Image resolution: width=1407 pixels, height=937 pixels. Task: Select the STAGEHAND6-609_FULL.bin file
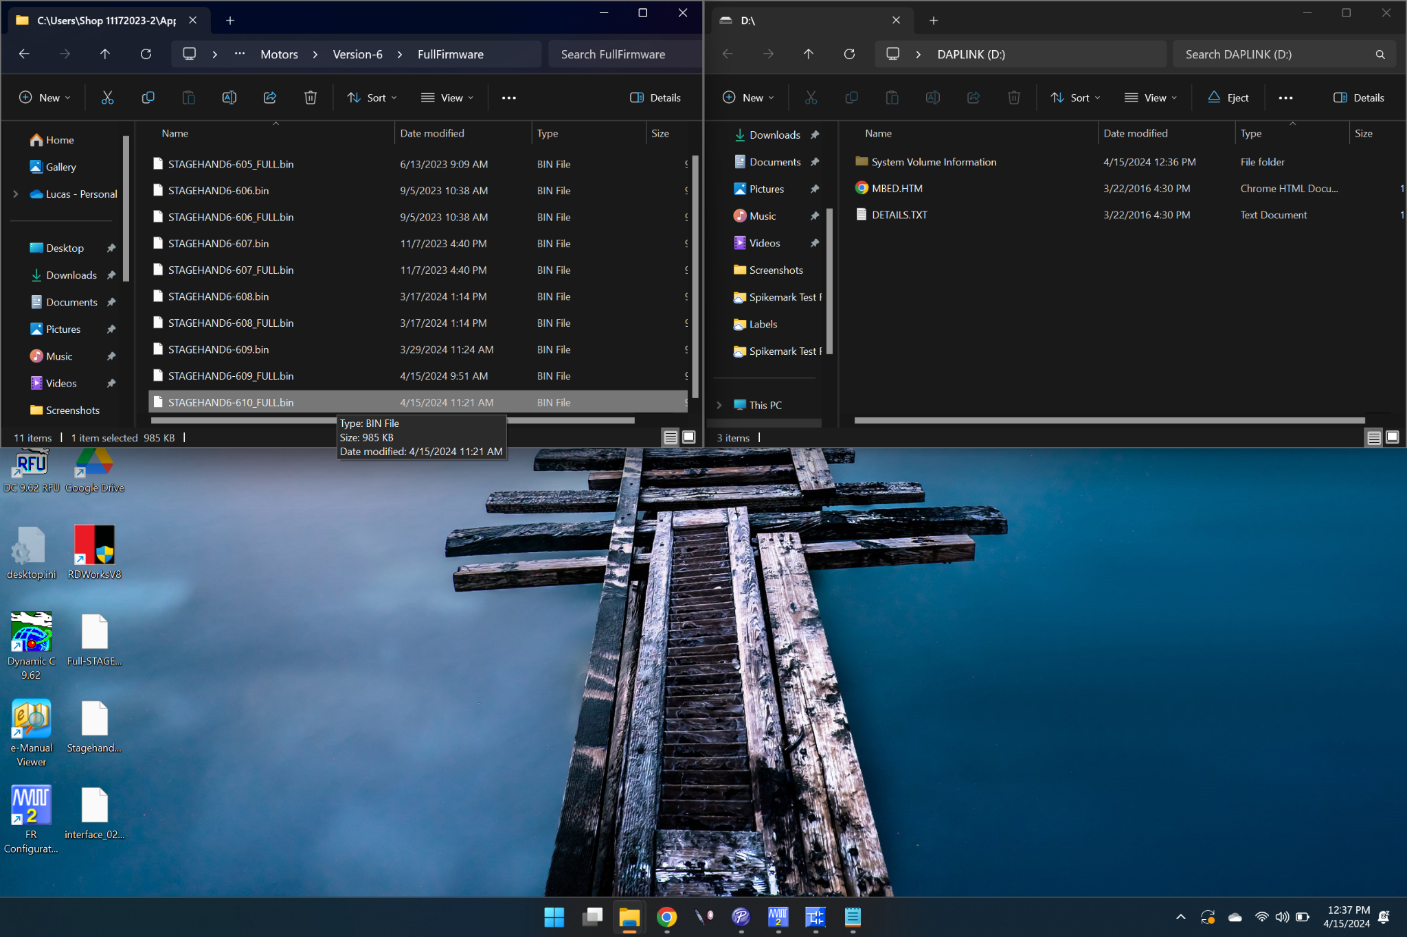coord(231,376)
